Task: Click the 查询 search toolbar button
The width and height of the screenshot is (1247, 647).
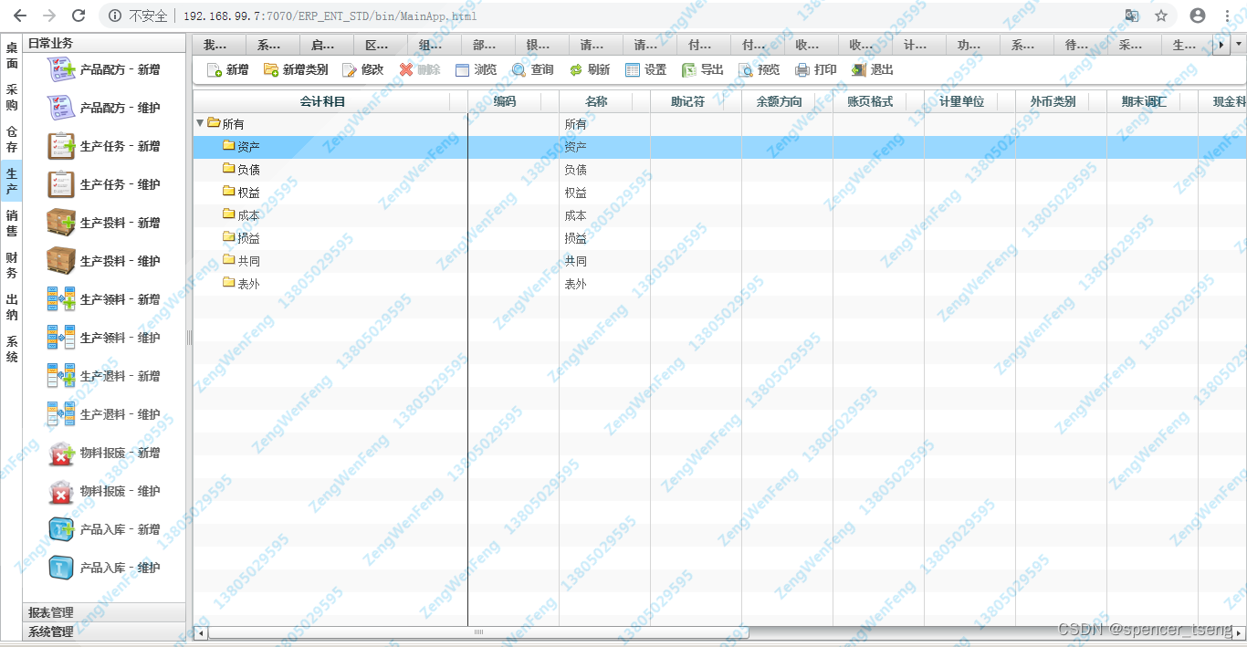Action: [533, 69]
